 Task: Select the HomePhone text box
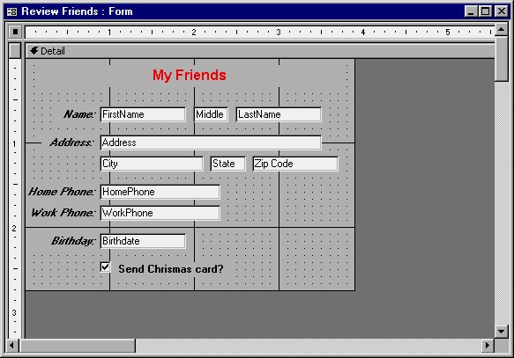[160, 192]
